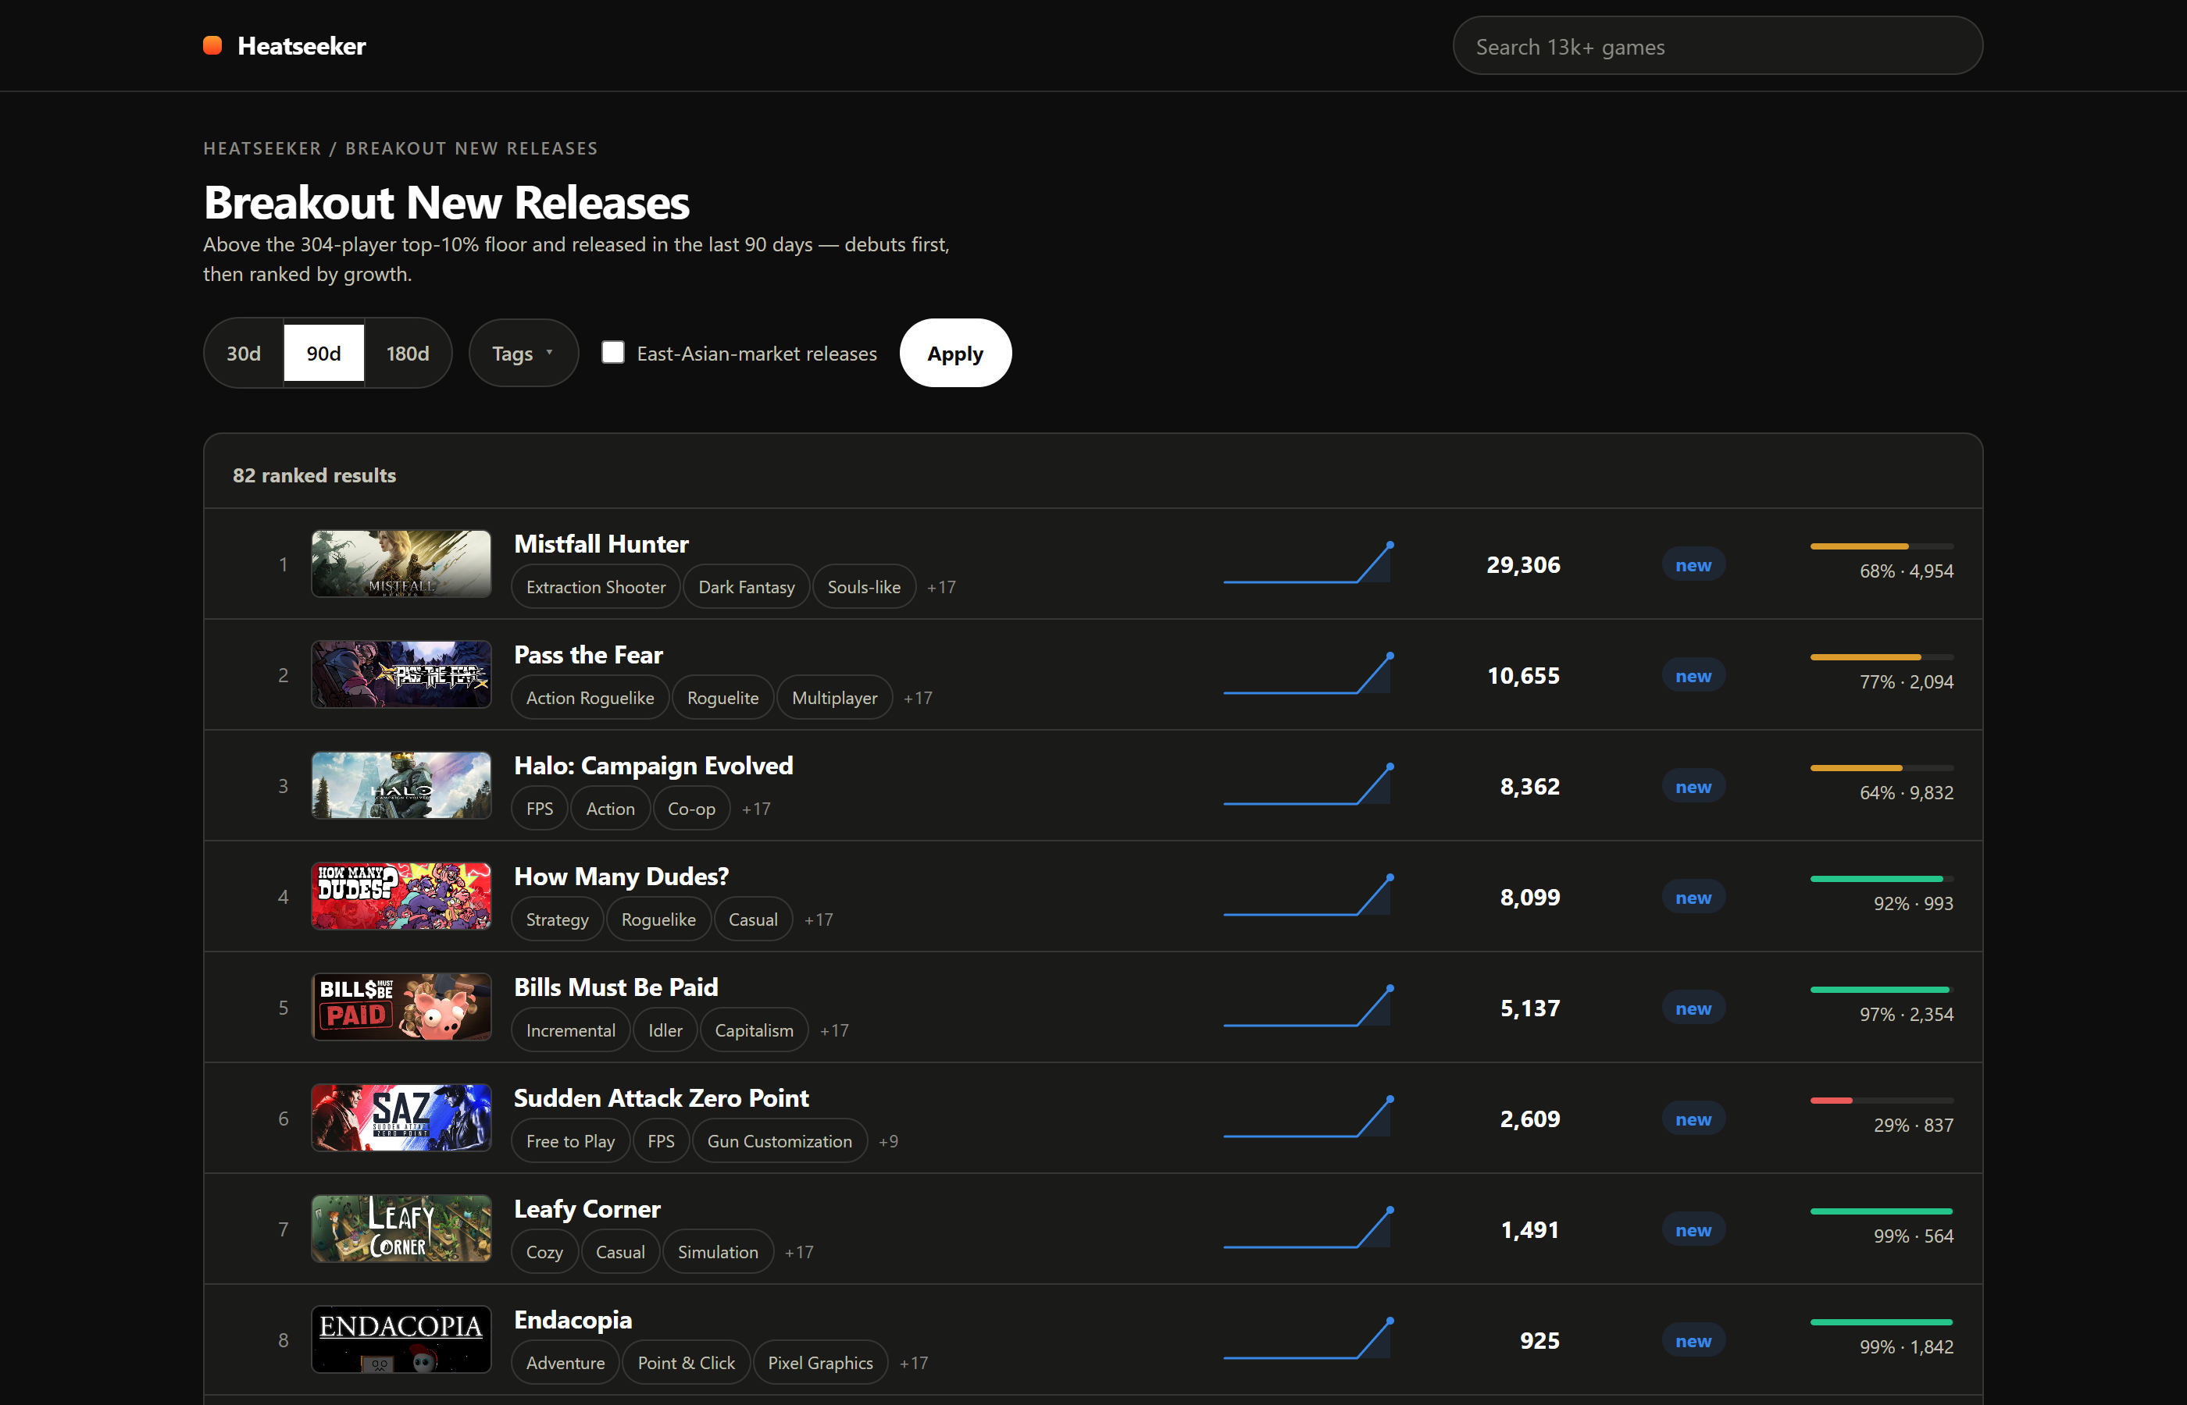The image size is (2187, 1405).
Task: Expand +17 more tags for Mistfall Hunter
Action: tap(941, 587)
